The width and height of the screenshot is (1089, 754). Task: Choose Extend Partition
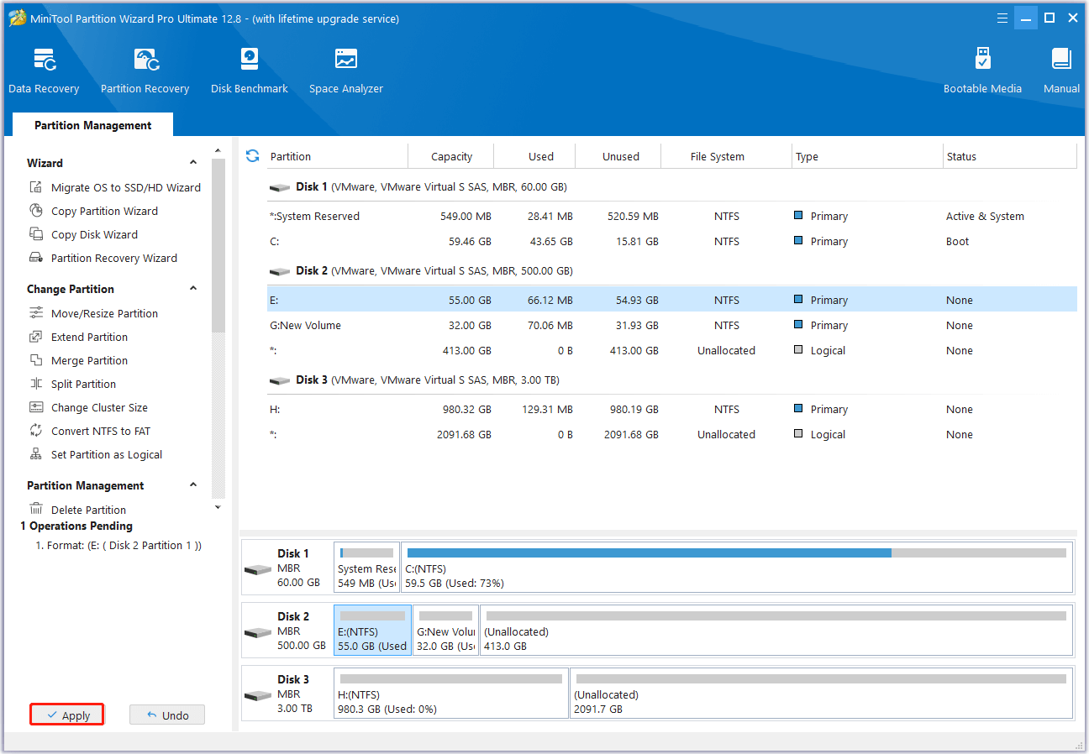(x=78, y=337)
